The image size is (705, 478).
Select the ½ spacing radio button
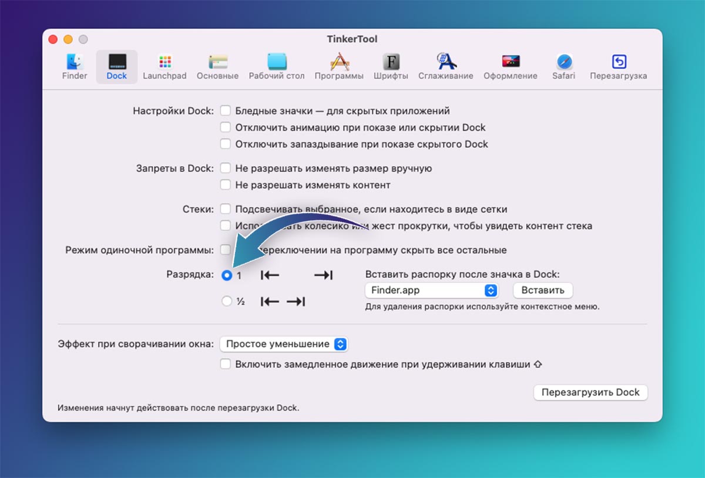pos(227,301)
